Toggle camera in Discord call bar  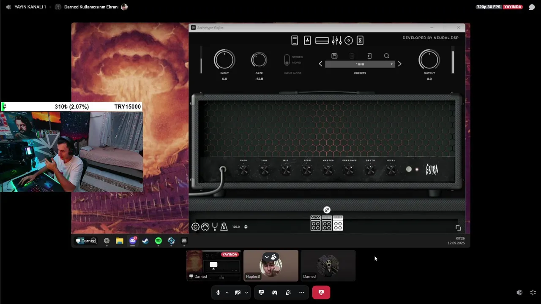[238, 292]
